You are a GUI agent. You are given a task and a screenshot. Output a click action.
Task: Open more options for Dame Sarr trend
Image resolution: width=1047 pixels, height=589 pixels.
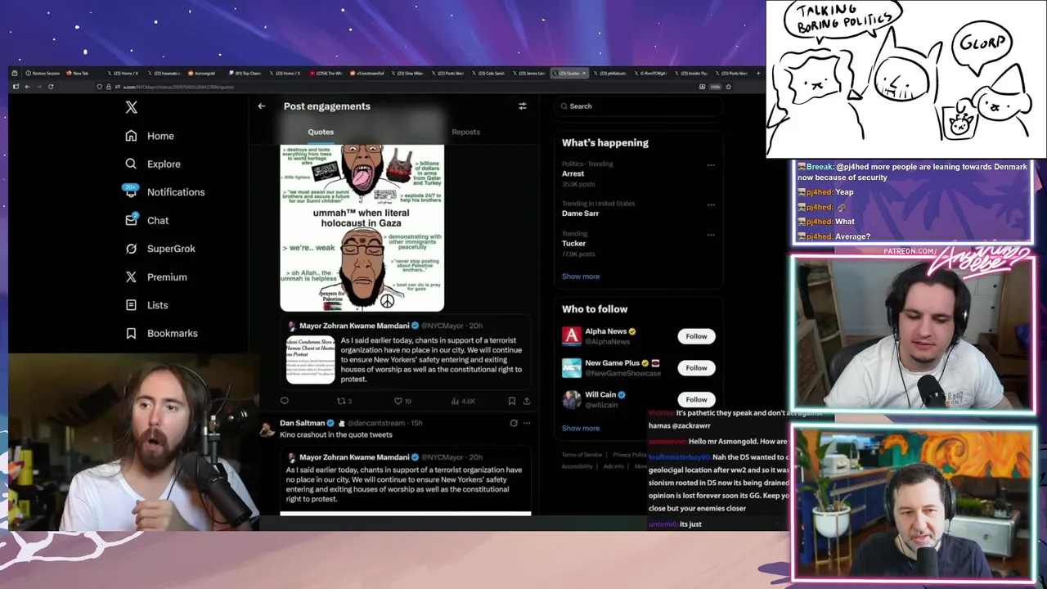coord(711,205)
